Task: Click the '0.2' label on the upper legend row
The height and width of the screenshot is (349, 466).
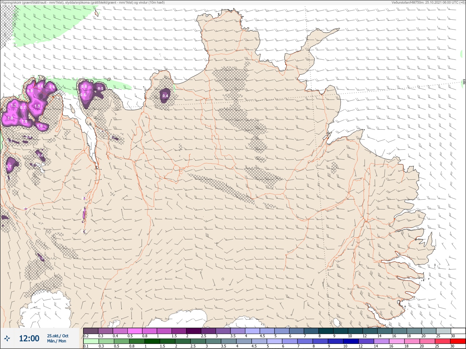Action: point(86,336)
